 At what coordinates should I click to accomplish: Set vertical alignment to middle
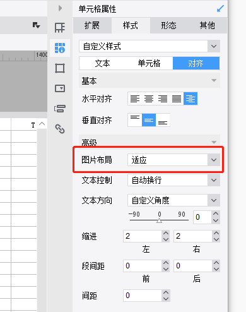point(149,120)
